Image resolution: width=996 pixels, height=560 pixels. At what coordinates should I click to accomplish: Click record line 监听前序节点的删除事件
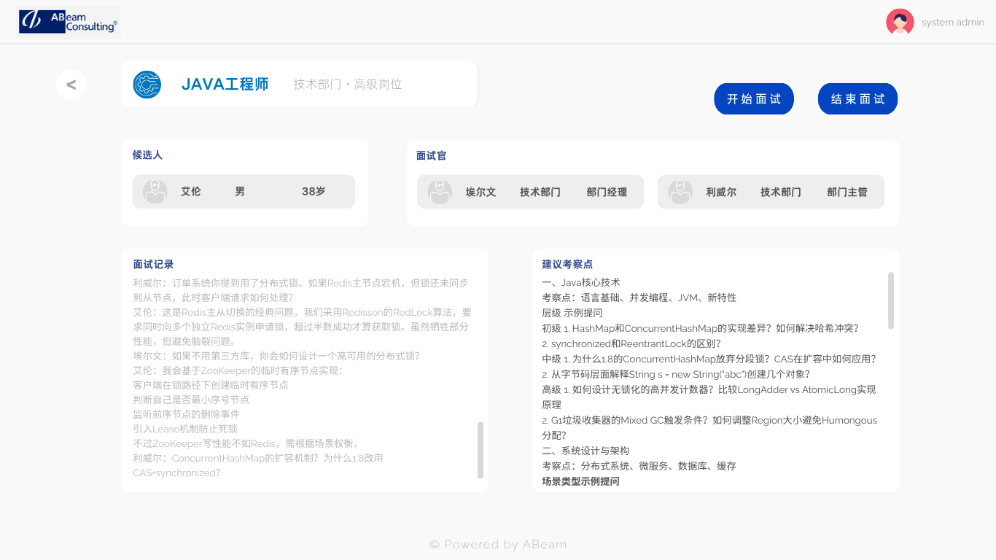[x=186, y=414]
